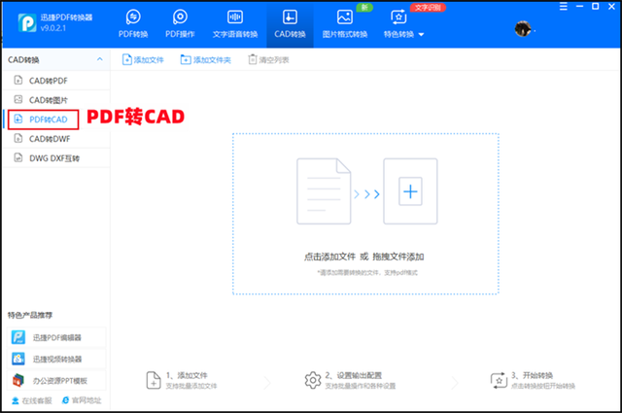Viewport: 622px width, 413px height.
Task: Click the document illustration in drop zone
Action: pyautogui.click(x=324, y=191)
